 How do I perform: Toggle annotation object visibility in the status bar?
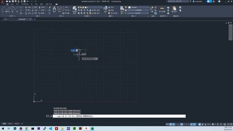pos(200,124)
